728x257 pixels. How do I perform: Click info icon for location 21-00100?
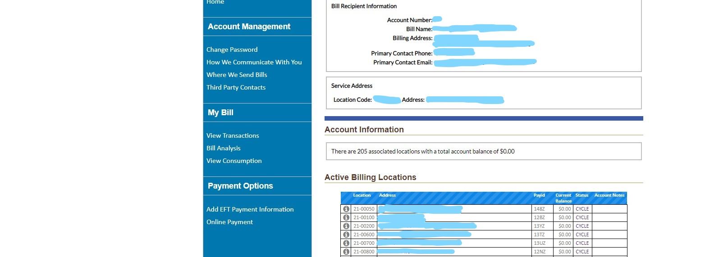pyautogui.click(x=346, y=217)
